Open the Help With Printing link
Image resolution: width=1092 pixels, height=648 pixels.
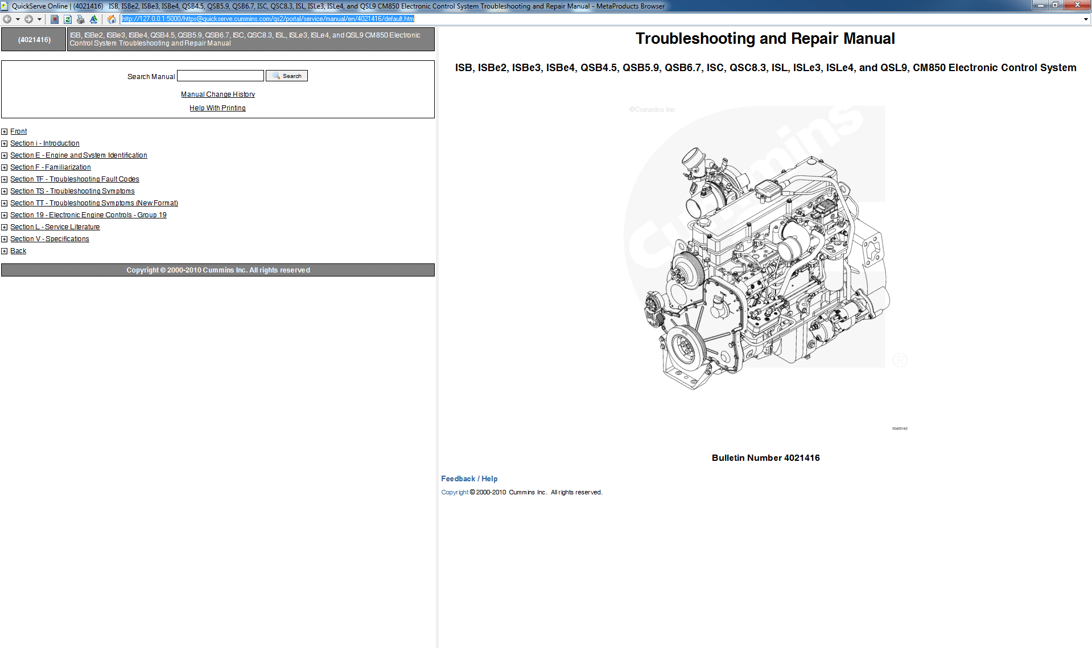(x=217, y=108)
